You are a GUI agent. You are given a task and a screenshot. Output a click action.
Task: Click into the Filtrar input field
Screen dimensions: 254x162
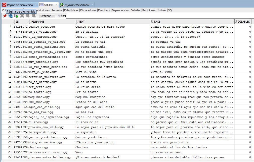159,16
